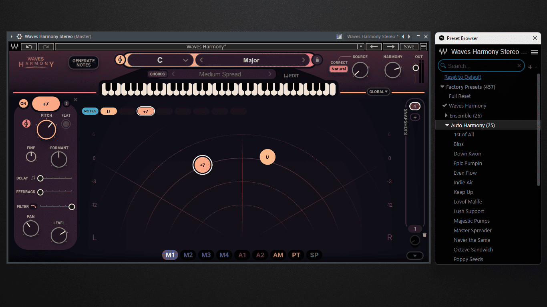Switch to the M1 tab
The image size is (547, 307).
170,255
